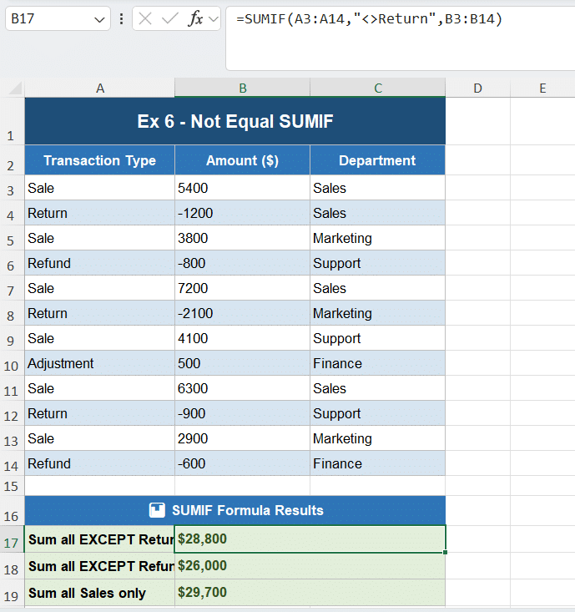Open the Name Box dropdown arrow
The image size is (575, 612).
pyautogui.click(x=99, y=19)
